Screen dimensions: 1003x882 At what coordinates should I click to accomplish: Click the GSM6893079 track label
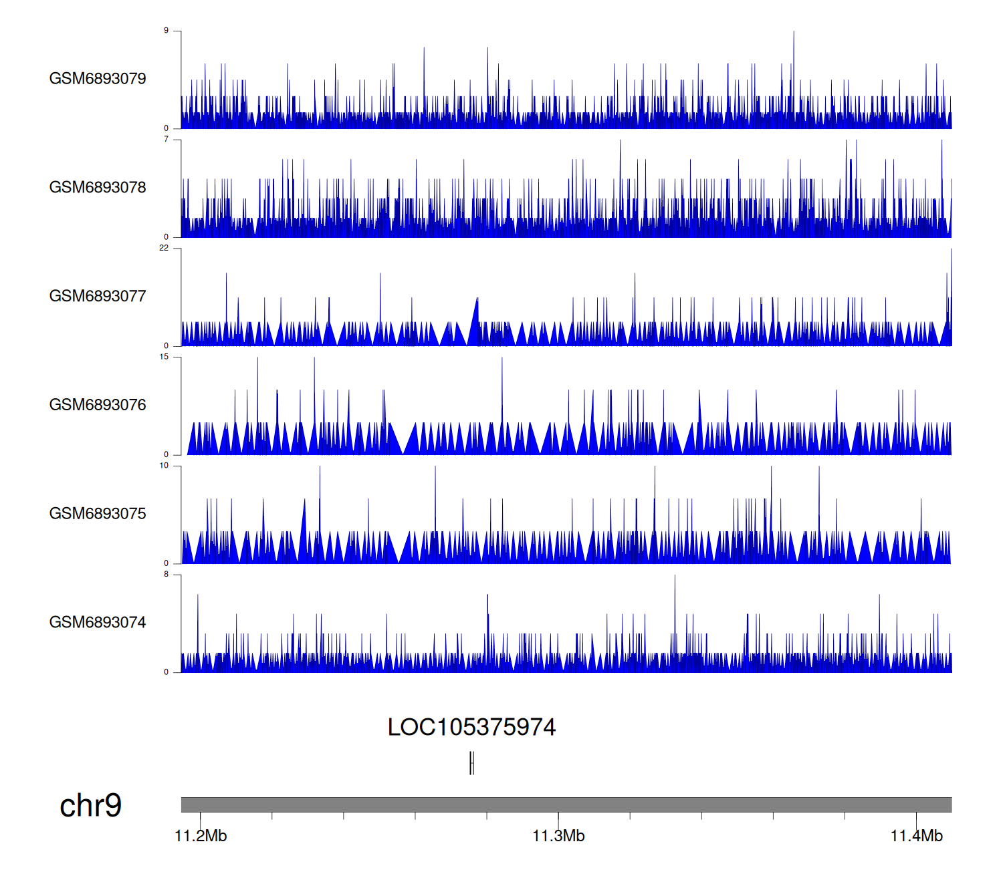coord(98,79)
